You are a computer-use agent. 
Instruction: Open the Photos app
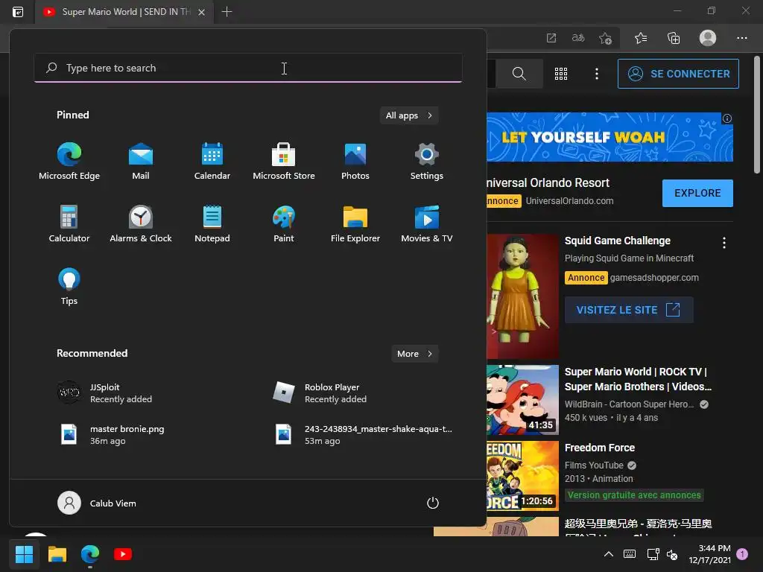pyautogui.click(x=355, y=161)
